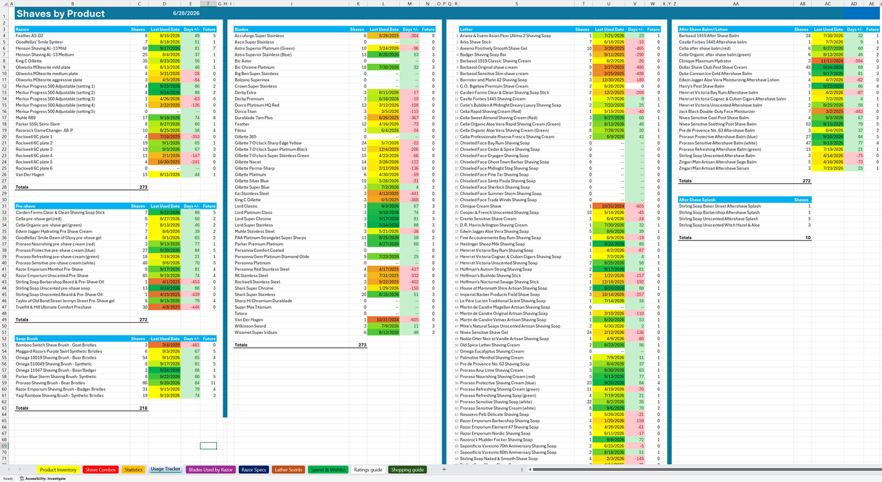Select 'Nivea Sensitive Shave Gel' cell

(x=516, y=332)
